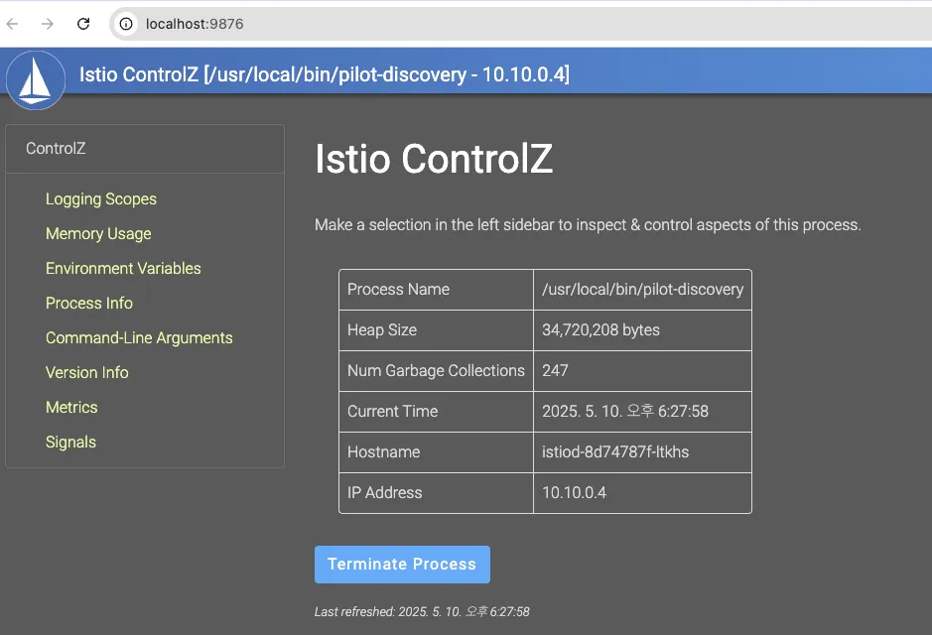Click the Current Time label cell
This screenshot has height=635, width=932.
tap(436, 411)
